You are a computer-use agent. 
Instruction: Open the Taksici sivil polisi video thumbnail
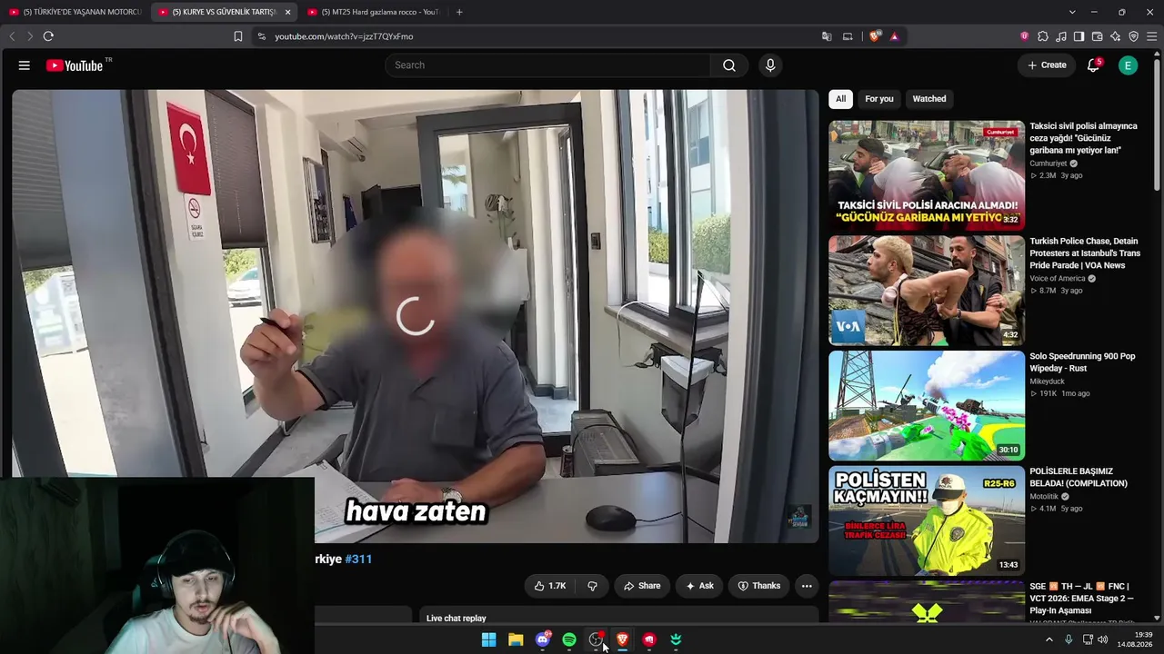coord(927,175)
